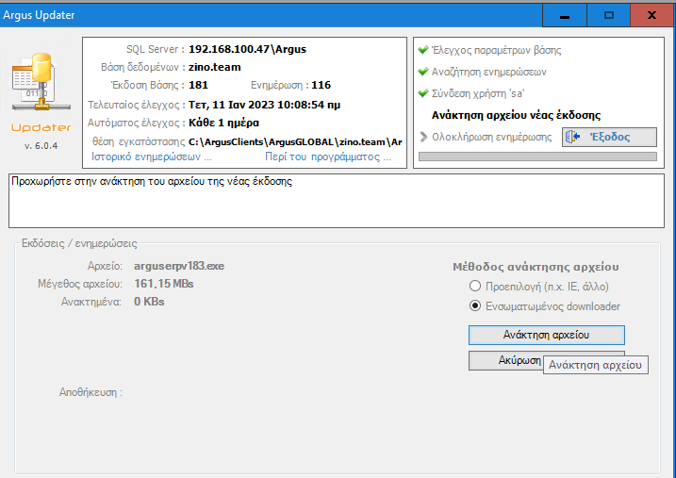The width and height of the screenshot is (676, 478).
Task: Click green checkmark beside Αναζήτηση ενημερώσεων
Action: point(423,73)
